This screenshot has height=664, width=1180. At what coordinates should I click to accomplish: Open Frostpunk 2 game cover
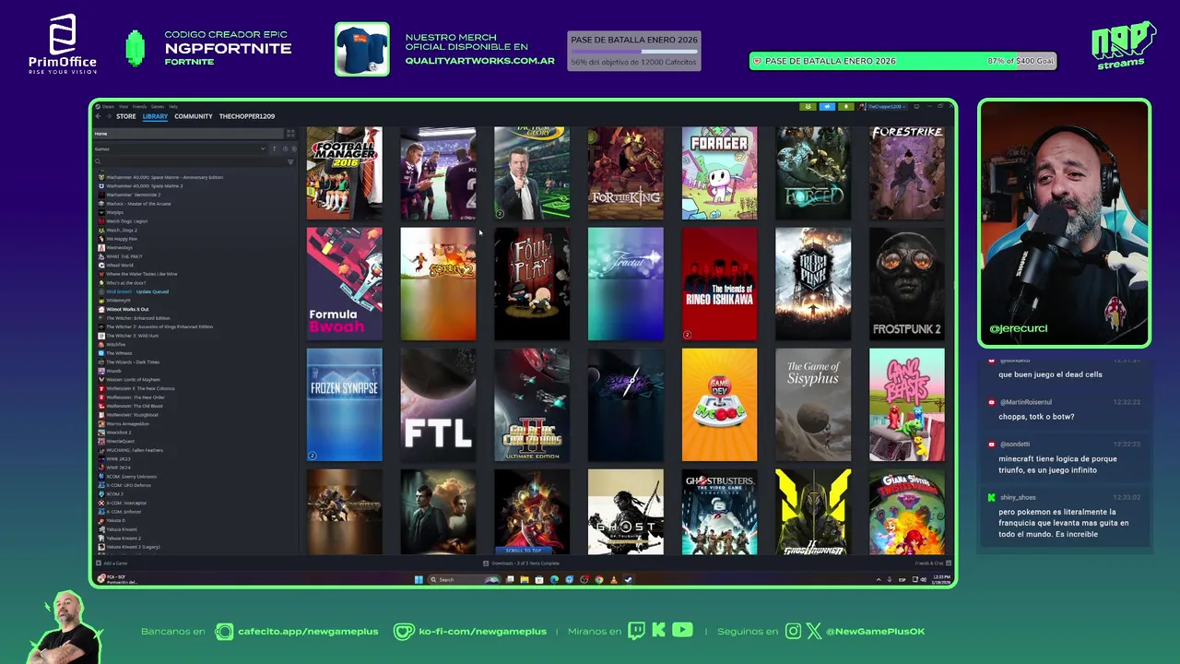(x=907, y=284)
